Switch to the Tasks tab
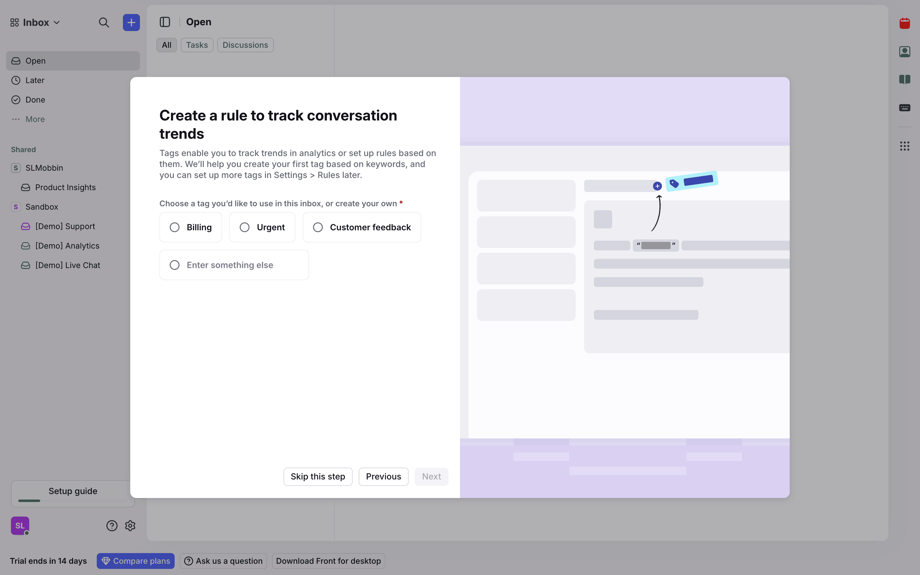 [197, 45]
